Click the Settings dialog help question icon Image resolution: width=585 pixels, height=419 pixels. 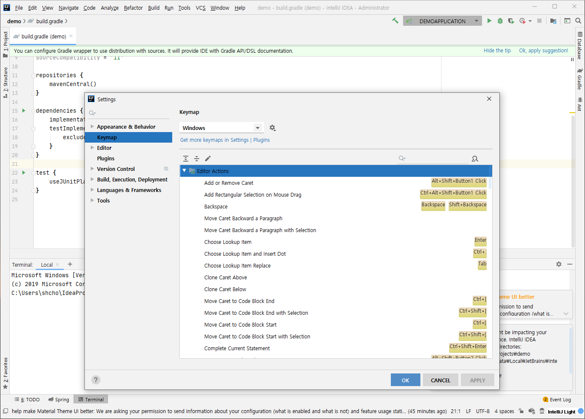96,380
